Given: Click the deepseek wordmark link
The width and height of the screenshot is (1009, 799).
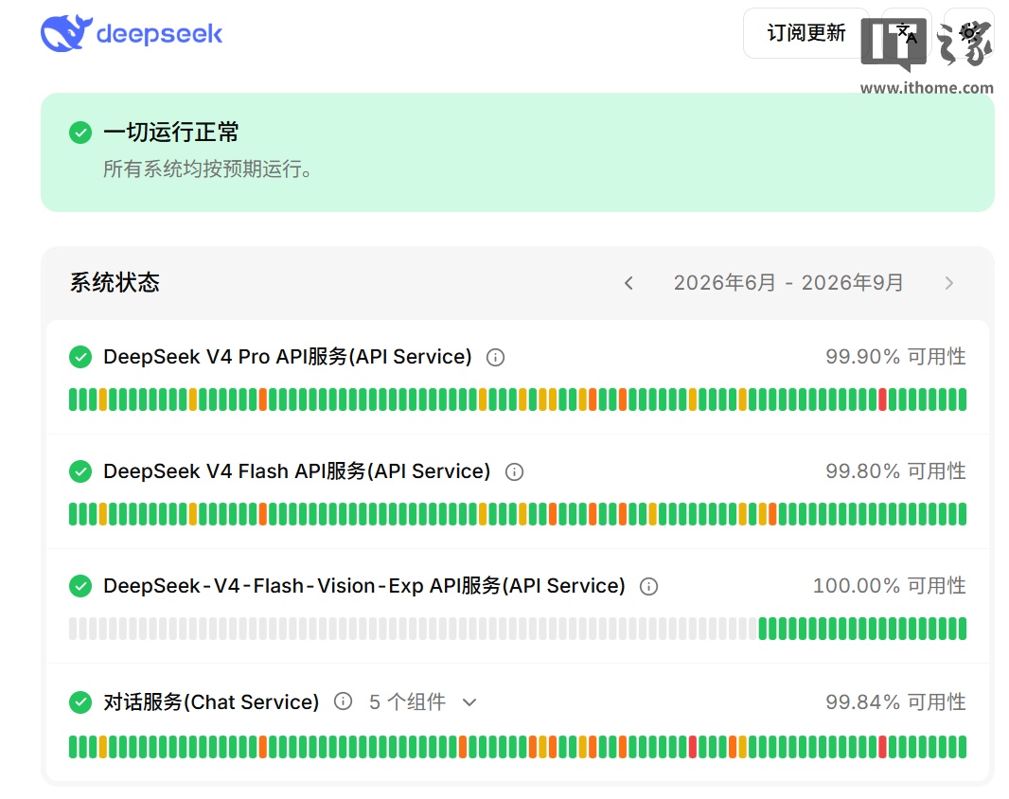Looking at the screenshot, I should tap(159, 33).
